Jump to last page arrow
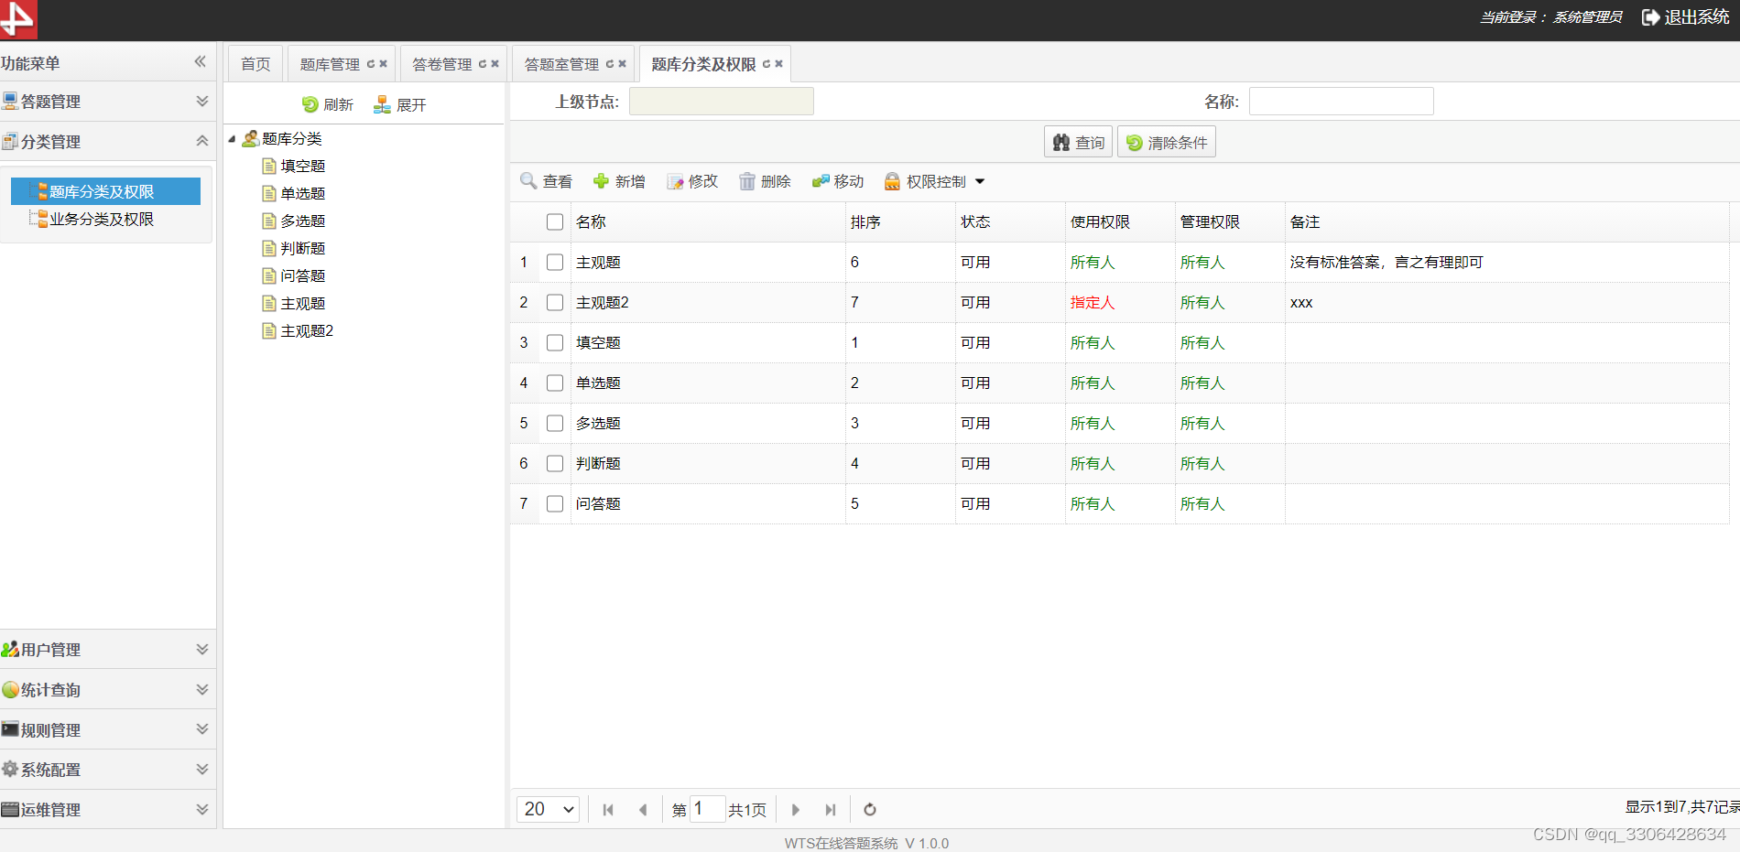 pos(831,810)
